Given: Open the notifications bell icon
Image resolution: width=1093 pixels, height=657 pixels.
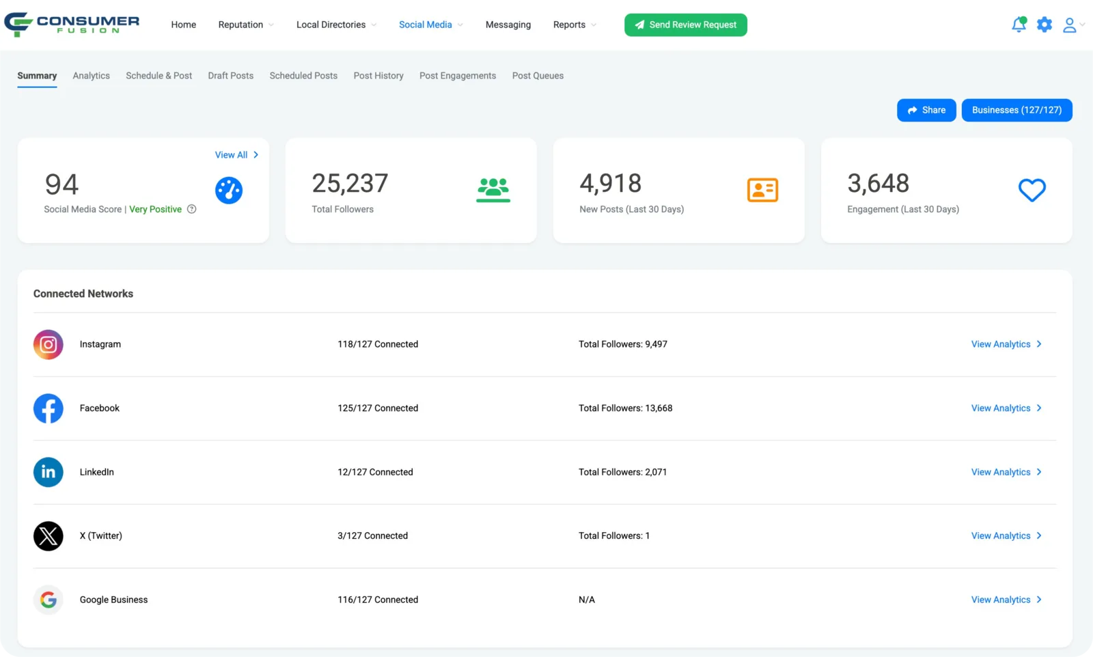Looking at the screenshot, I should [x=1019, y=25].
